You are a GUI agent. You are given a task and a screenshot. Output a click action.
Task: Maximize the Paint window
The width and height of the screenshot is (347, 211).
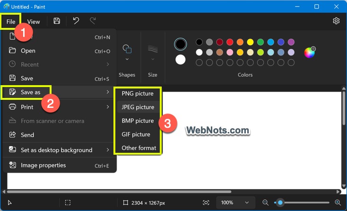pos(317,7)
